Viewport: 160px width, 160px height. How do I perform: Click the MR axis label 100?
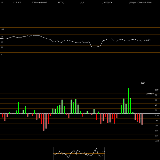click(156, 90)
